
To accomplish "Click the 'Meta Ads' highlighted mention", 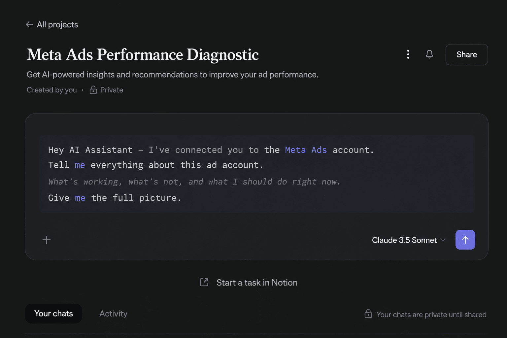I will tap(306, 150).
